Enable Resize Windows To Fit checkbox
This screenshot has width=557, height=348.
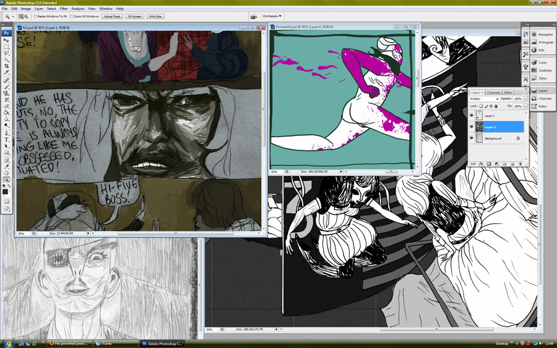point(35,16)
